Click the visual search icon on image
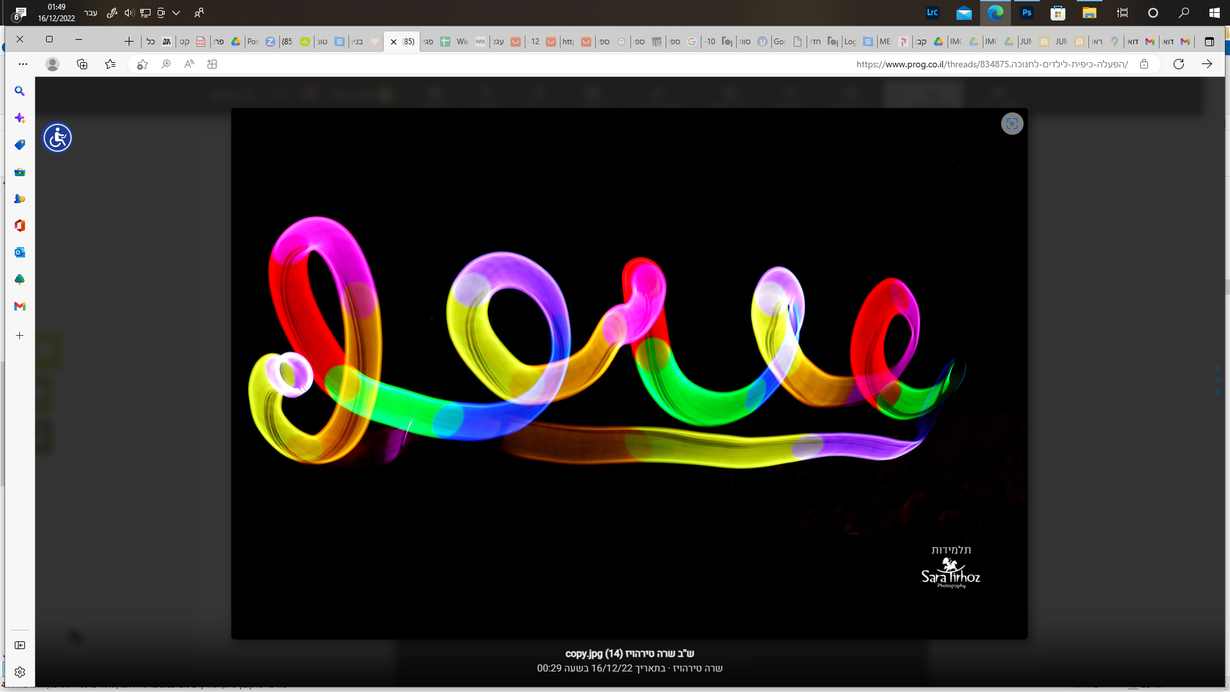The height and width of the screenshot is (692, 1230). (x=1012, y=124)
